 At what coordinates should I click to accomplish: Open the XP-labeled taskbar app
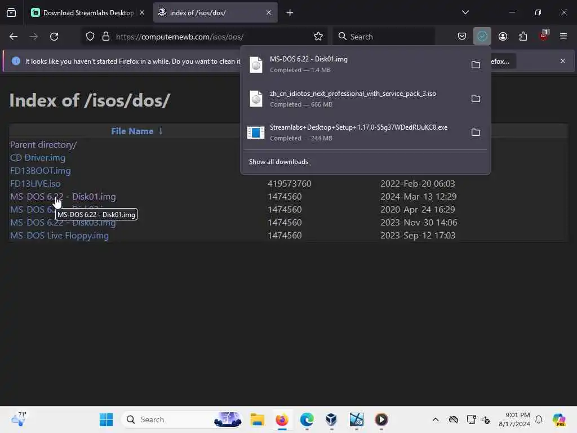[x=356, y=419]
